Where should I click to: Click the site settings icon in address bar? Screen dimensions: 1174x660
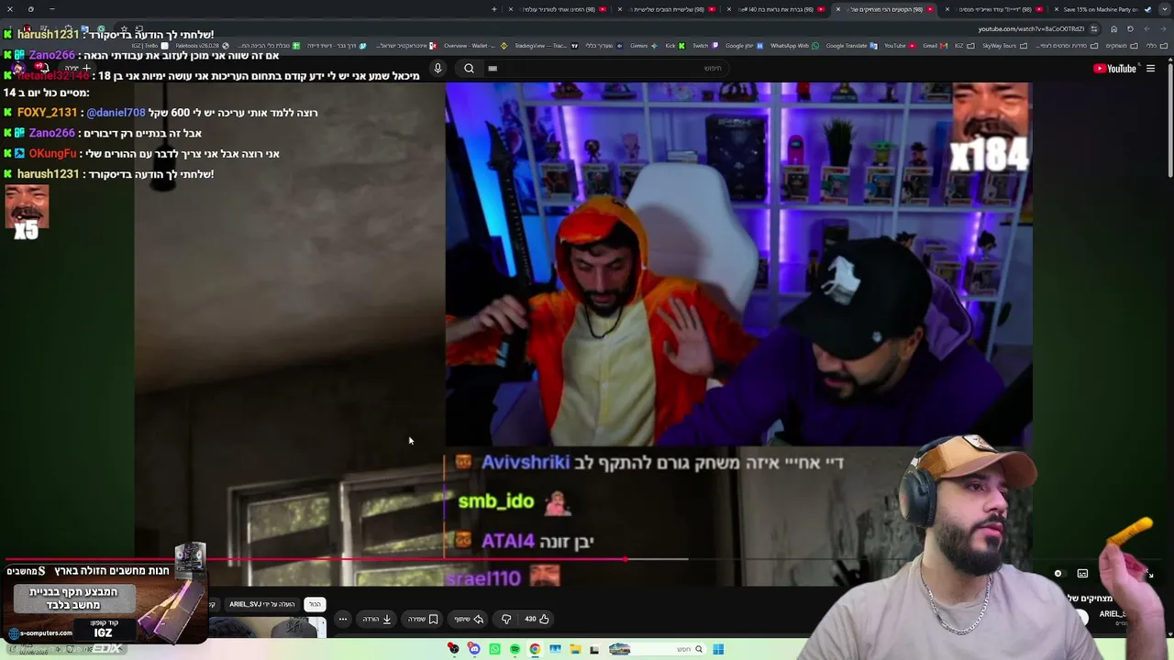1094,28
